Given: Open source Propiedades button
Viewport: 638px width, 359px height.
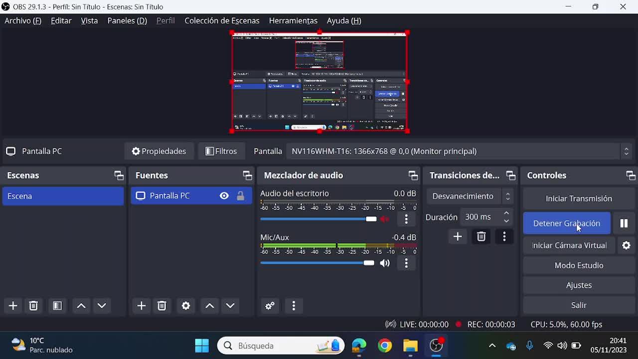Looking at the screenshot, I should [x=159, y=151].
